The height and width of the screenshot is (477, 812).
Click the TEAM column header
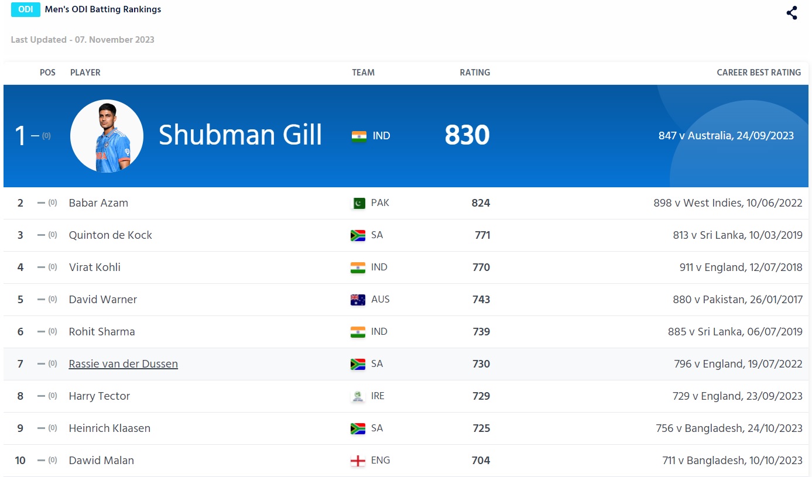363,73
